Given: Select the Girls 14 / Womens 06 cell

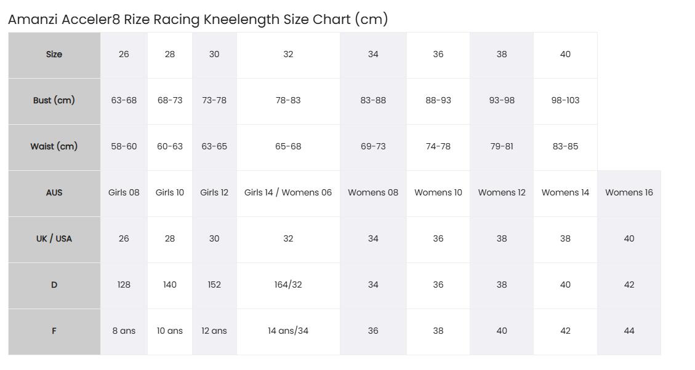Looking at the screenshot, I should tap(288, 193).
